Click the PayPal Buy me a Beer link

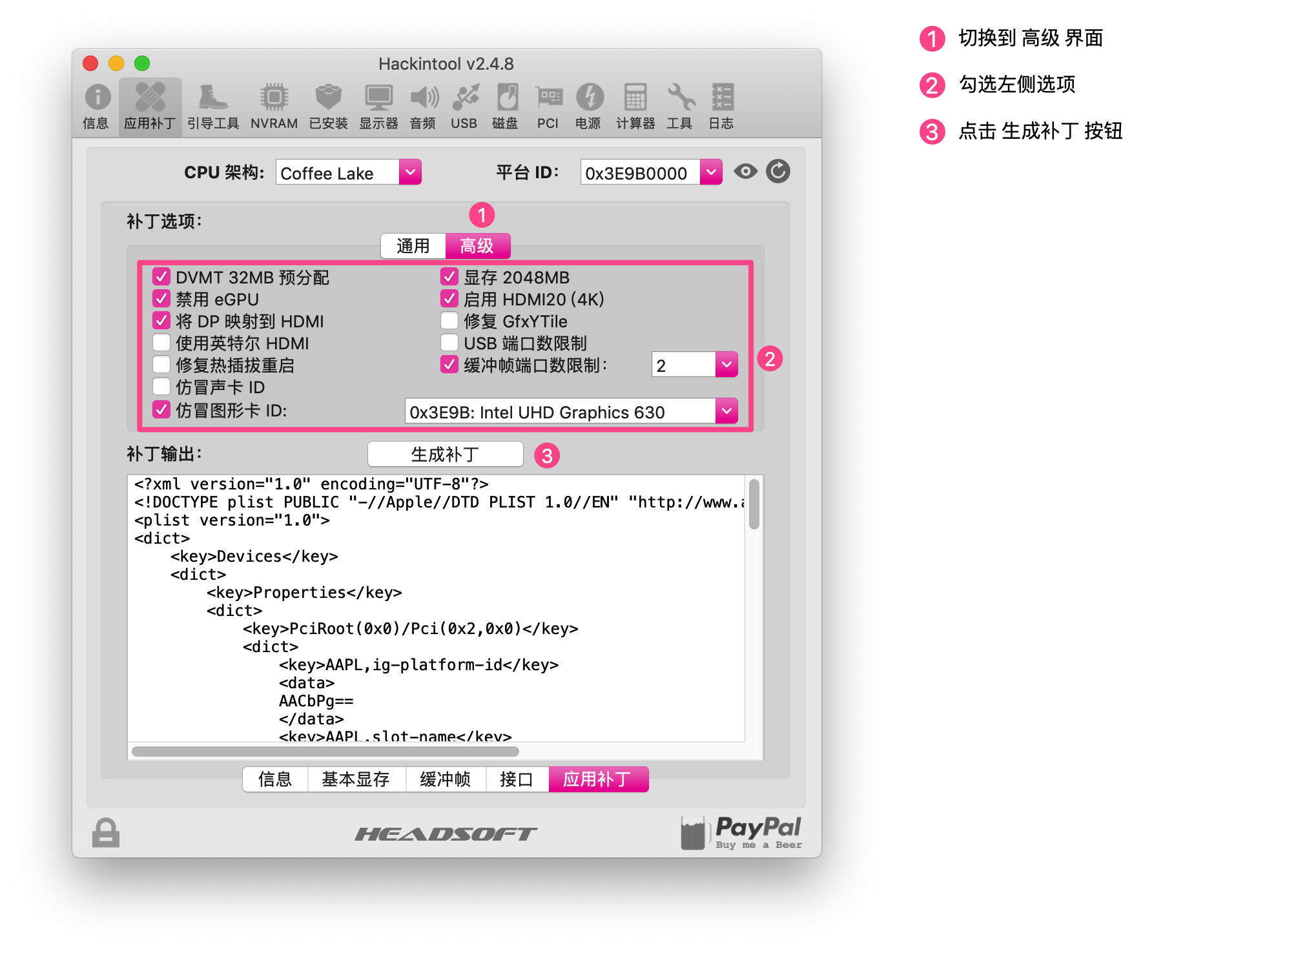point(741,832)
